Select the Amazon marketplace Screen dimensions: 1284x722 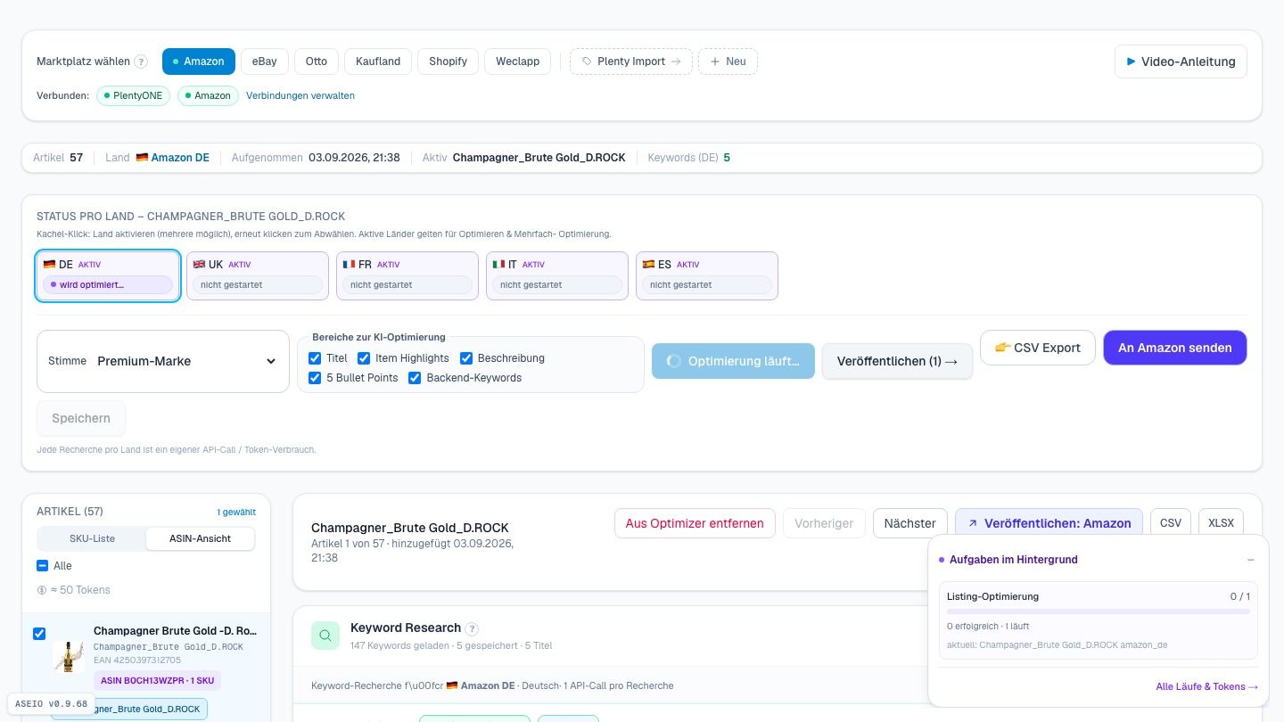pos(199,62)
